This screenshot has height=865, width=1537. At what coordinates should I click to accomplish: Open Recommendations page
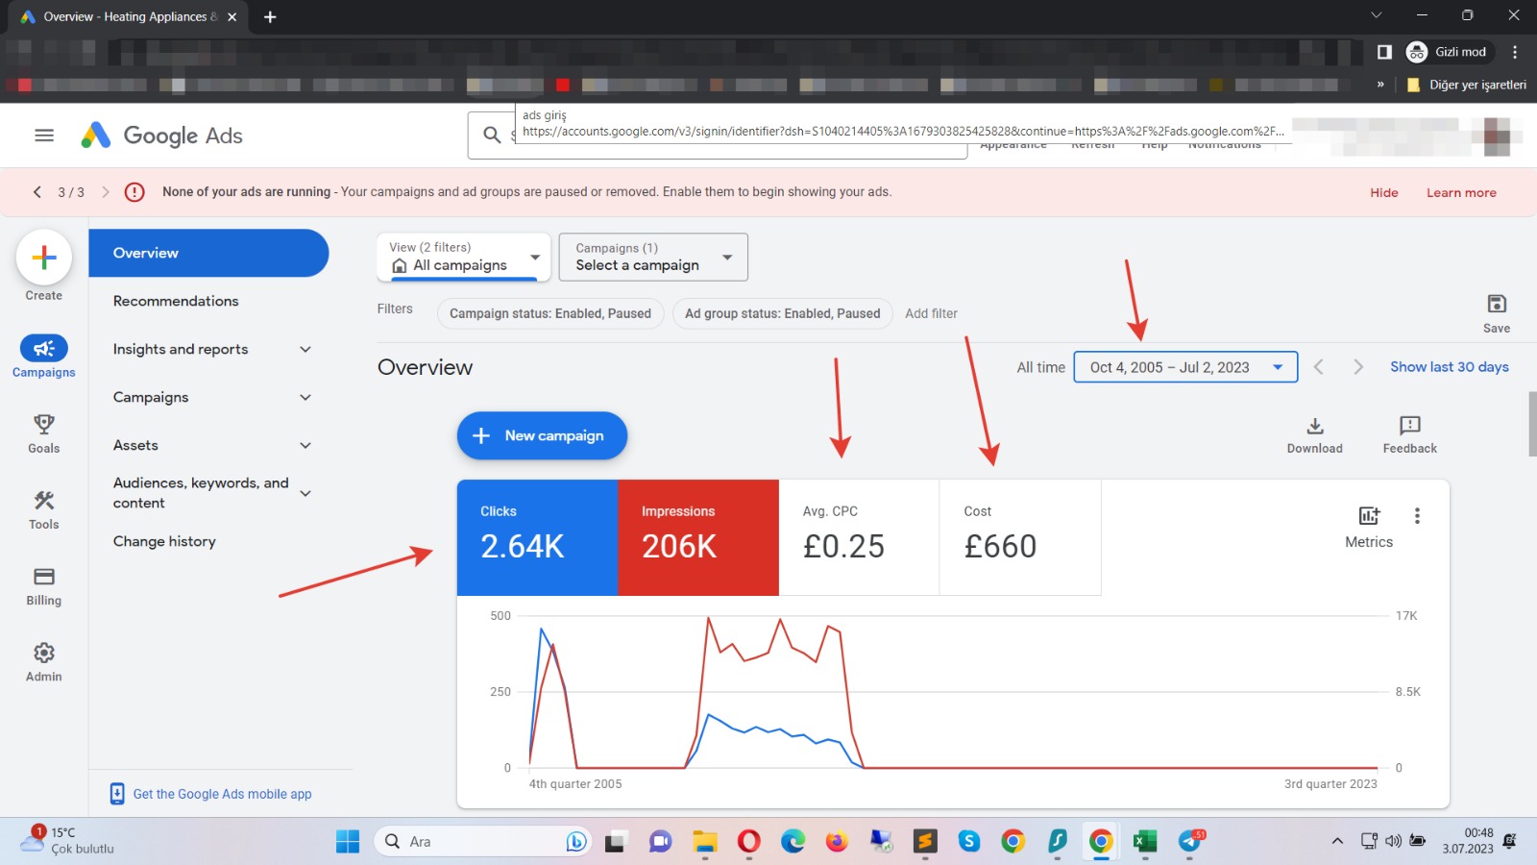tap(176, 301)
